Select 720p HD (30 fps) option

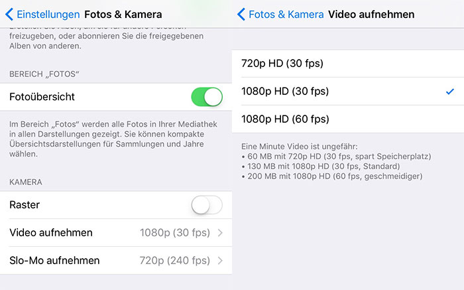coord(348,64)
